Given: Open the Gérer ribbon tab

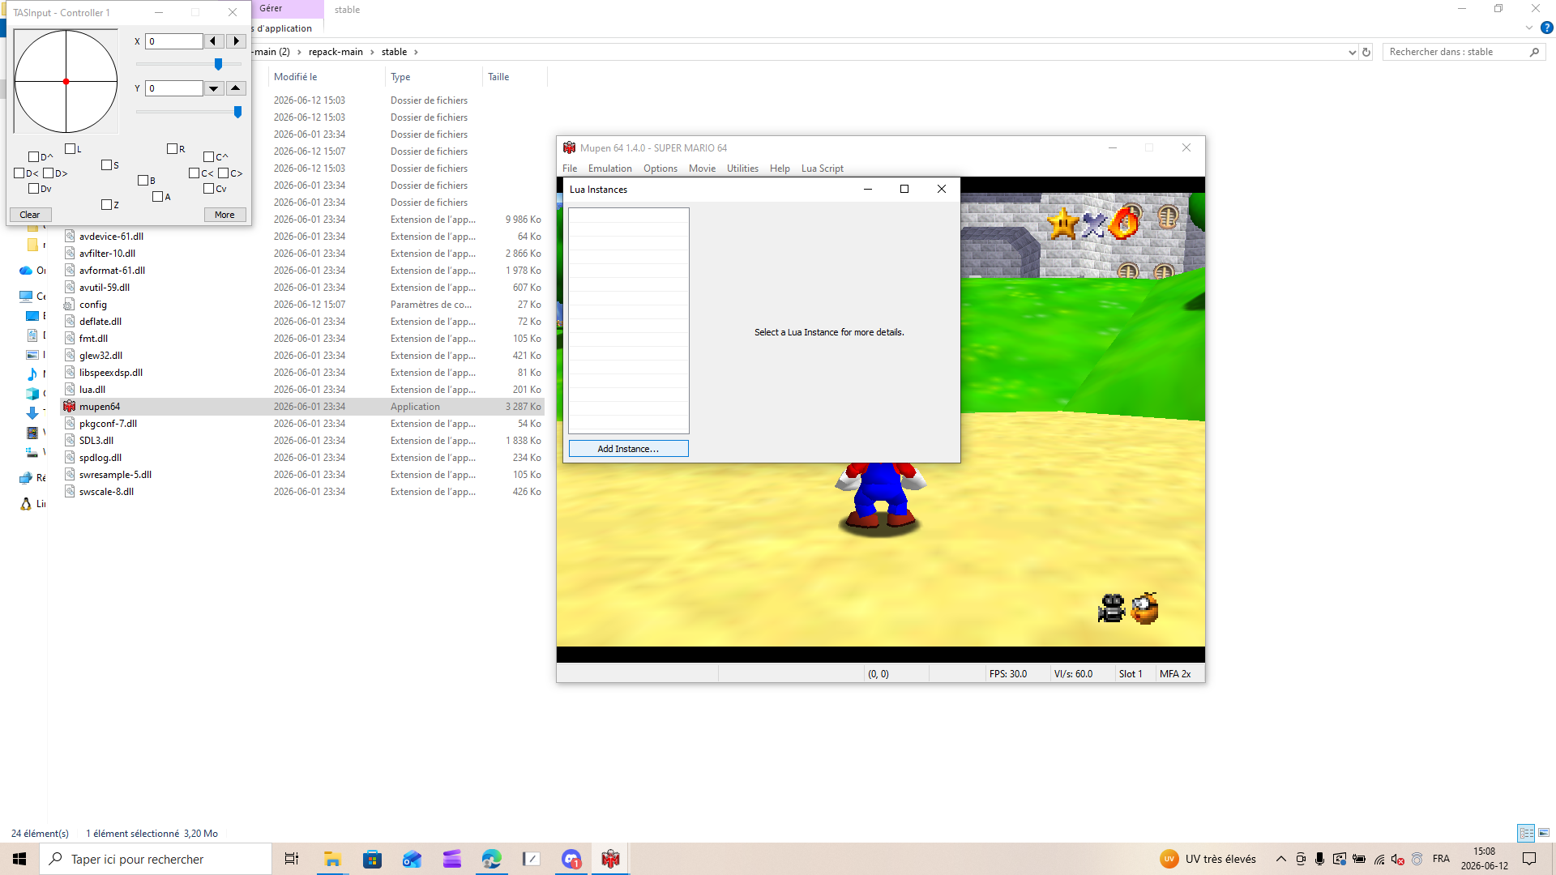Looking at the screenshot, I should 271,9.
